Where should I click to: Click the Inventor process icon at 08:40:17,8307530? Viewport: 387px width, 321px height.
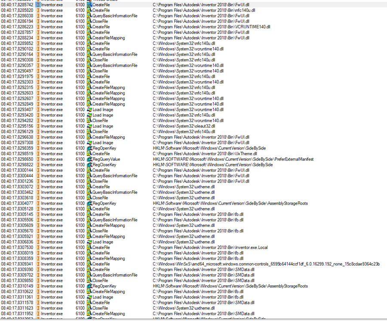[38, 247]
